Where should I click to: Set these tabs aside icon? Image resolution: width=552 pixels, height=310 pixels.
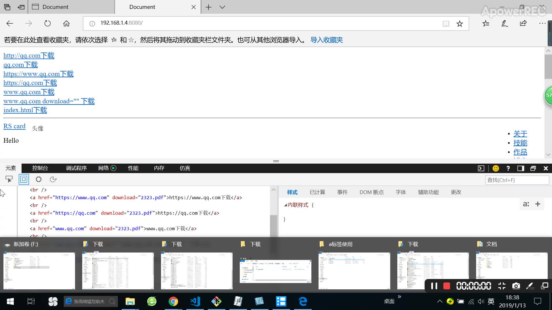tap(21, 7)
